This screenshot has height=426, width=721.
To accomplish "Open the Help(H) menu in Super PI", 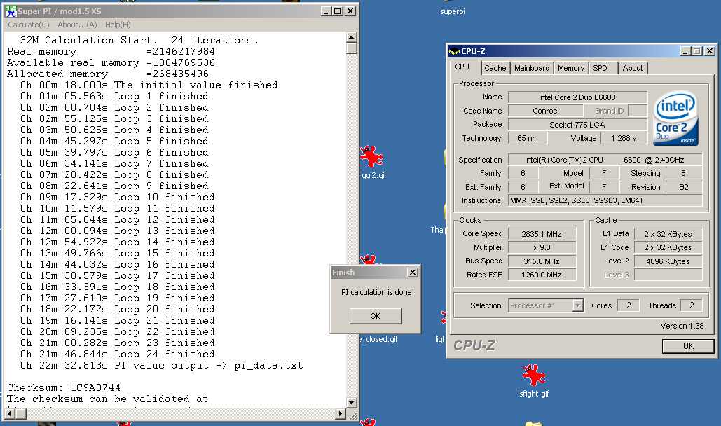I will click(118, 25).
